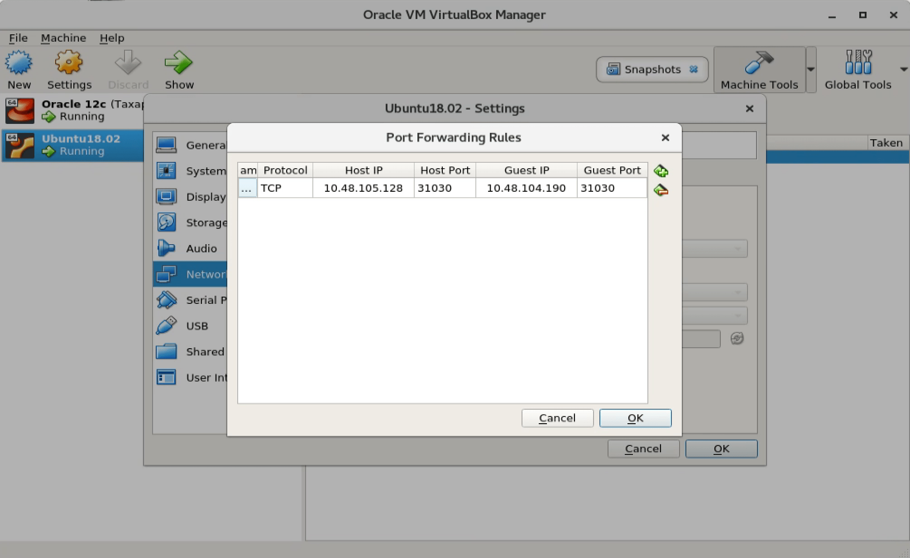The width and height of the screenshot is (910, 558).
Task: Open the Audio settings category
Action: (x=190, y=248)
